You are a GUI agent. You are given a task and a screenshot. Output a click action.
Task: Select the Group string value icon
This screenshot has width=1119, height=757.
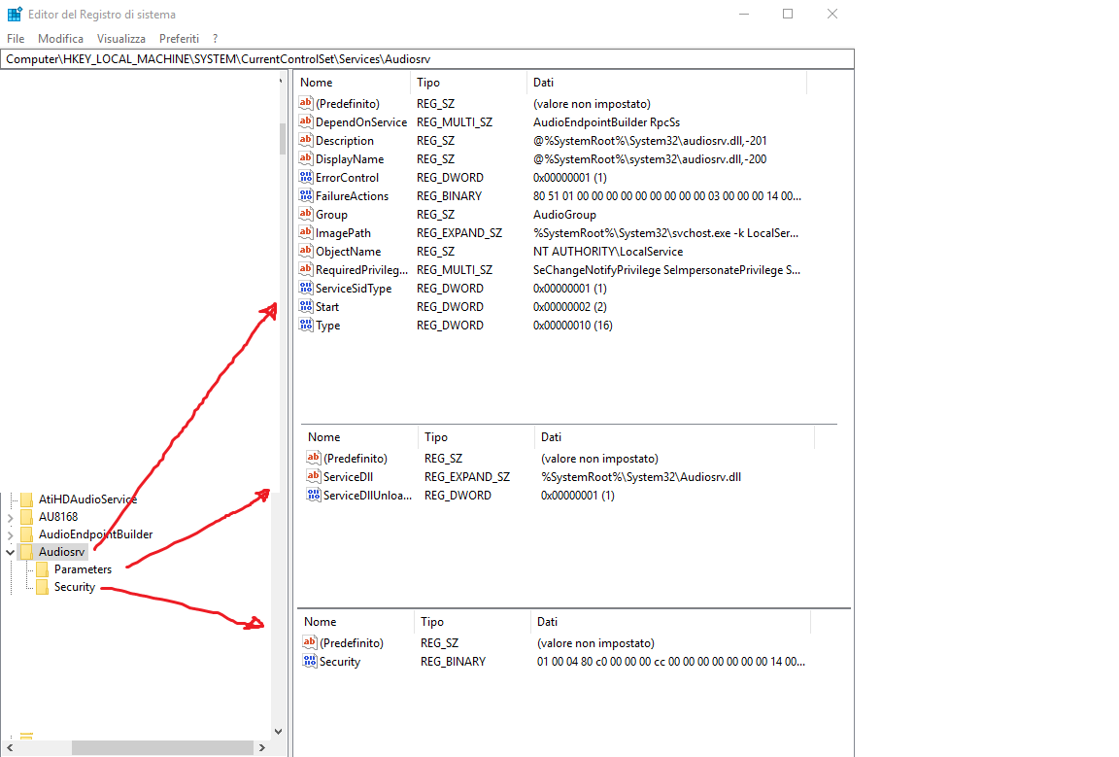coord(305,214)
